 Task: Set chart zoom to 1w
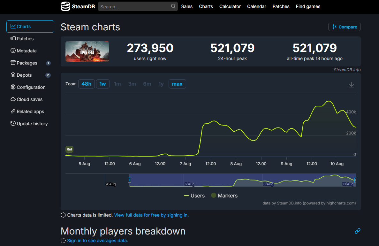click(103, 84)
